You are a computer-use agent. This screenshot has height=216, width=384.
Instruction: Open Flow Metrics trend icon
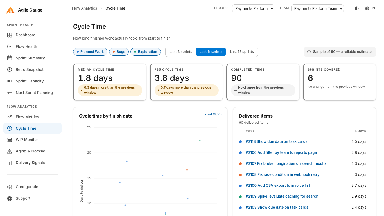click(x=10, y=117)
